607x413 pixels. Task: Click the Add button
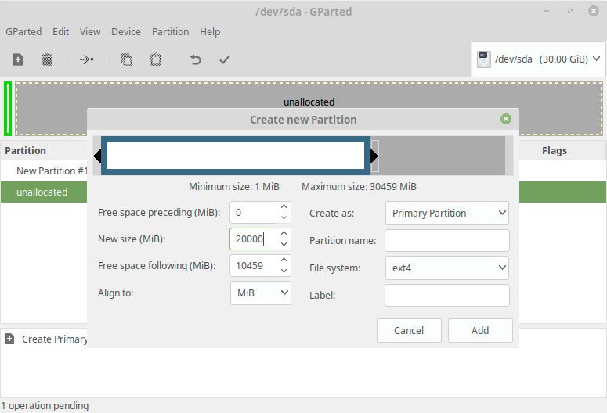[x=480, y=330]
